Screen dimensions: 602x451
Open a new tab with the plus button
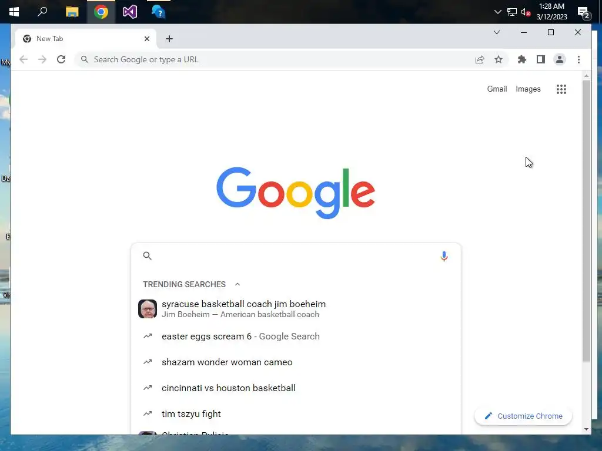pos(169,39)
